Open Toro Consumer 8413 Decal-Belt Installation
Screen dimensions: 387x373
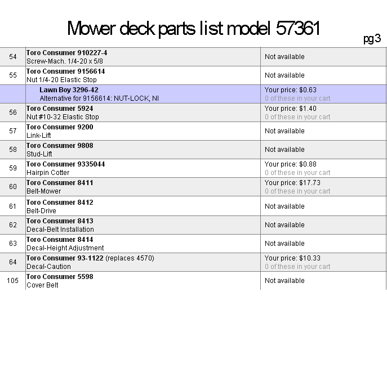tap(60, 221)
